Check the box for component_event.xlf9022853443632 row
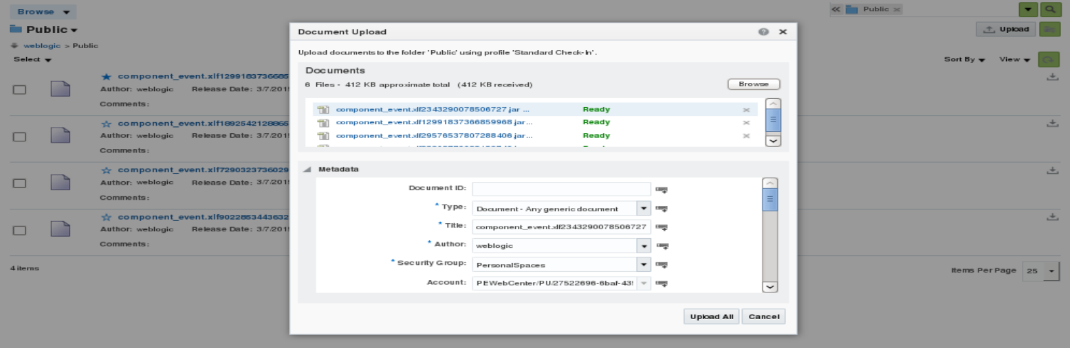This screenshot has height=348, width=1070. point(20,230)
